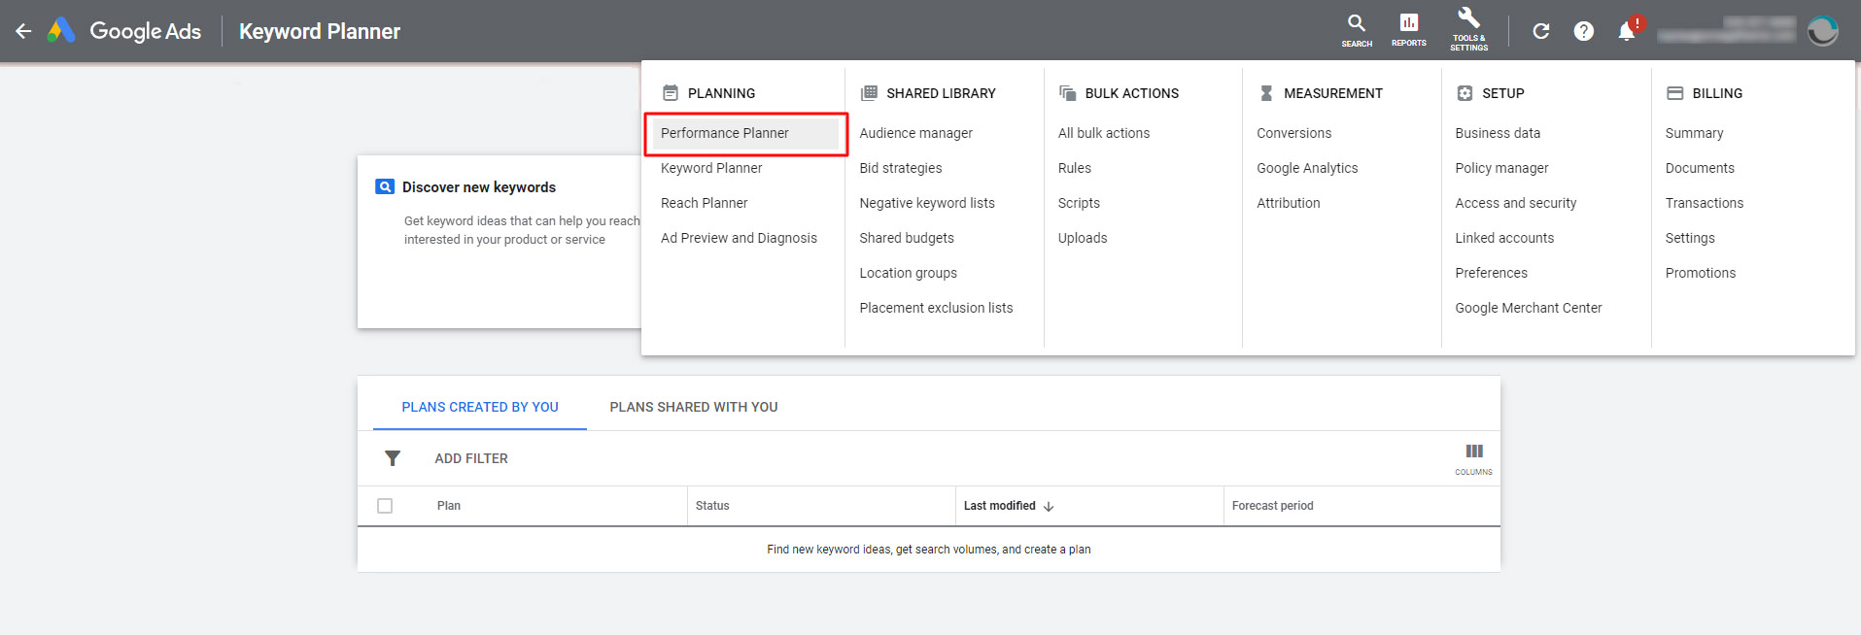Click the Billing card icon
The width and height of the screenshot is (1861, 635).
click(x=1674, y=93)
